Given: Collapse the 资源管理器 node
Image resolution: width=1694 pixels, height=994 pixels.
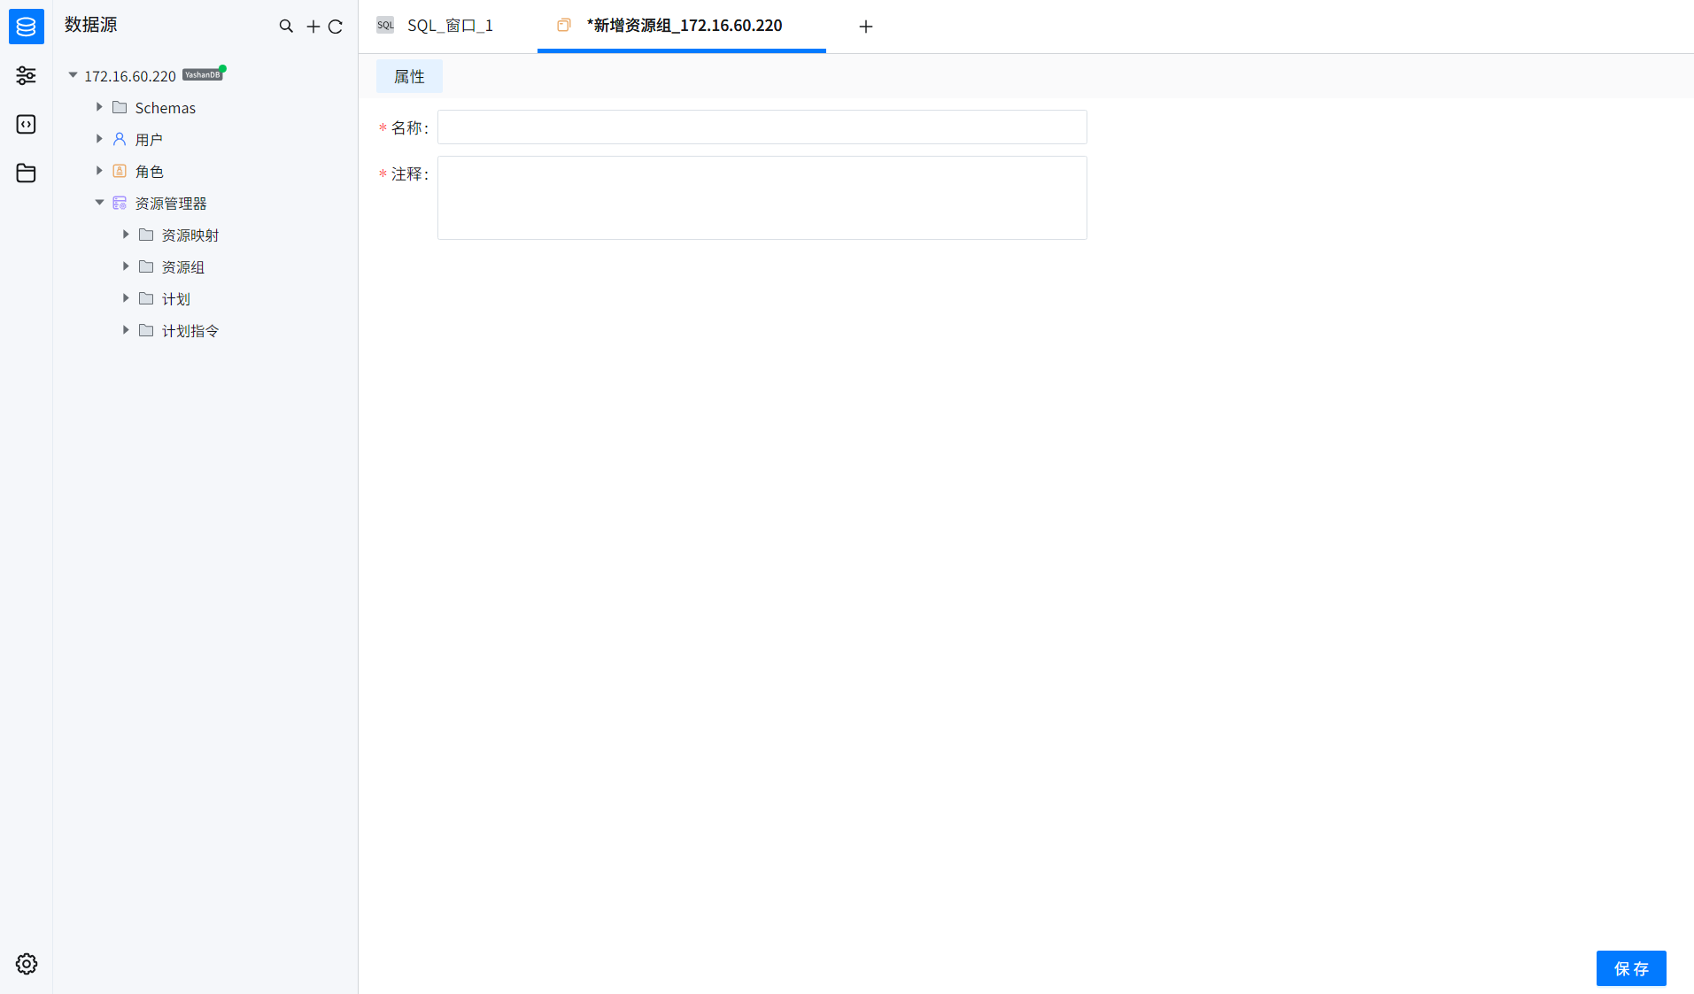Looking at the screenshot, I should pos(99,203).
